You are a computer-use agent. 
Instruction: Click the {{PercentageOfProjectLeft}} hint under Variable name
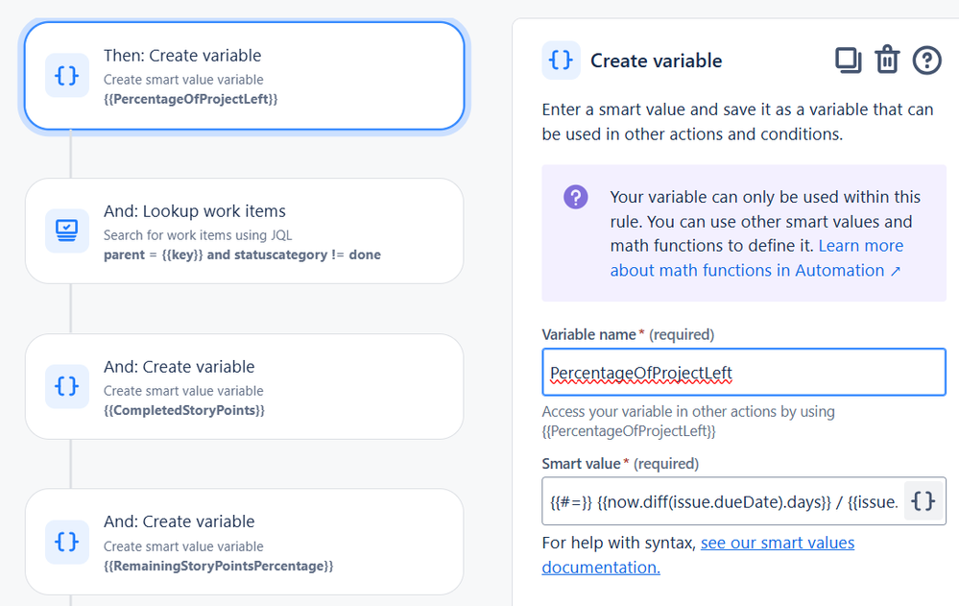coord(629,431)
